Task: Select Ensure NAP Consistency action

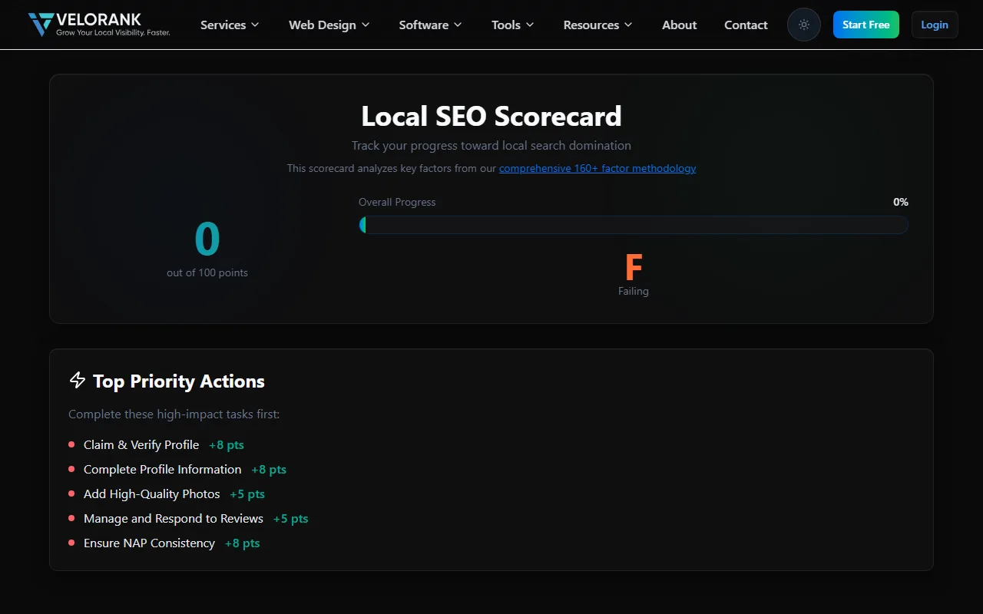Action: pyautogui.click(x=149, y=543)
